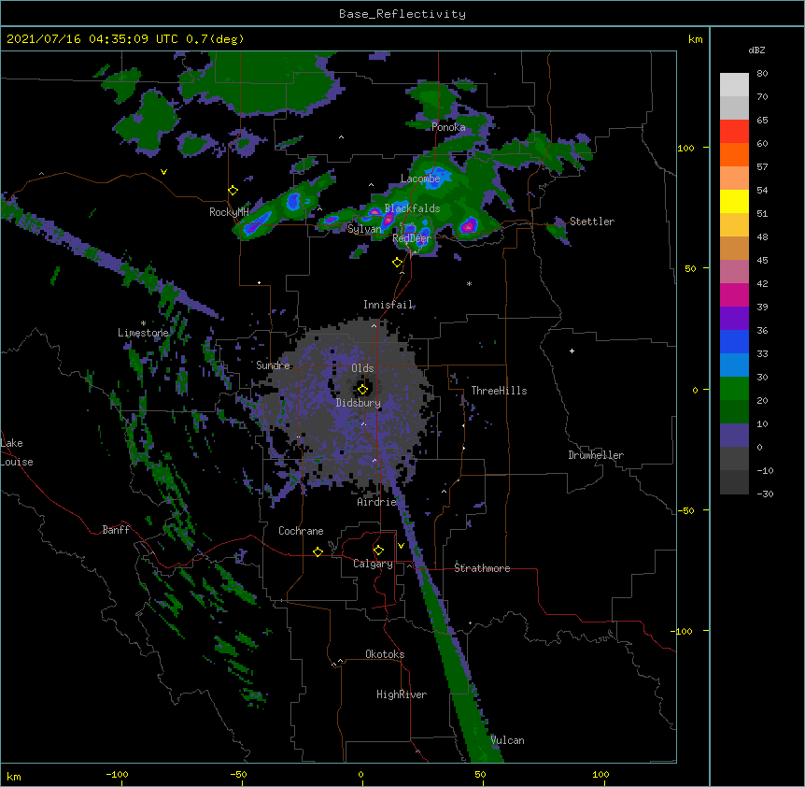This screenshot has width=805, height=787.
Task: Click the Sylvan label
Action: (364, 229)
